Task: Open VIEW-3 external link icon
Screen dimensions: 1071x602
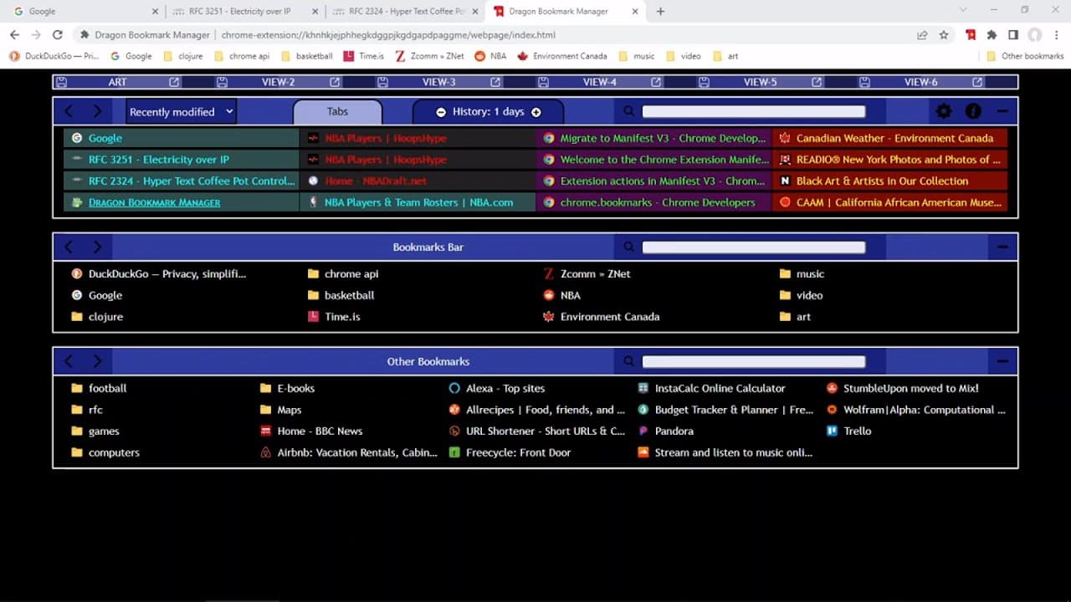Action: pos(495,82)
